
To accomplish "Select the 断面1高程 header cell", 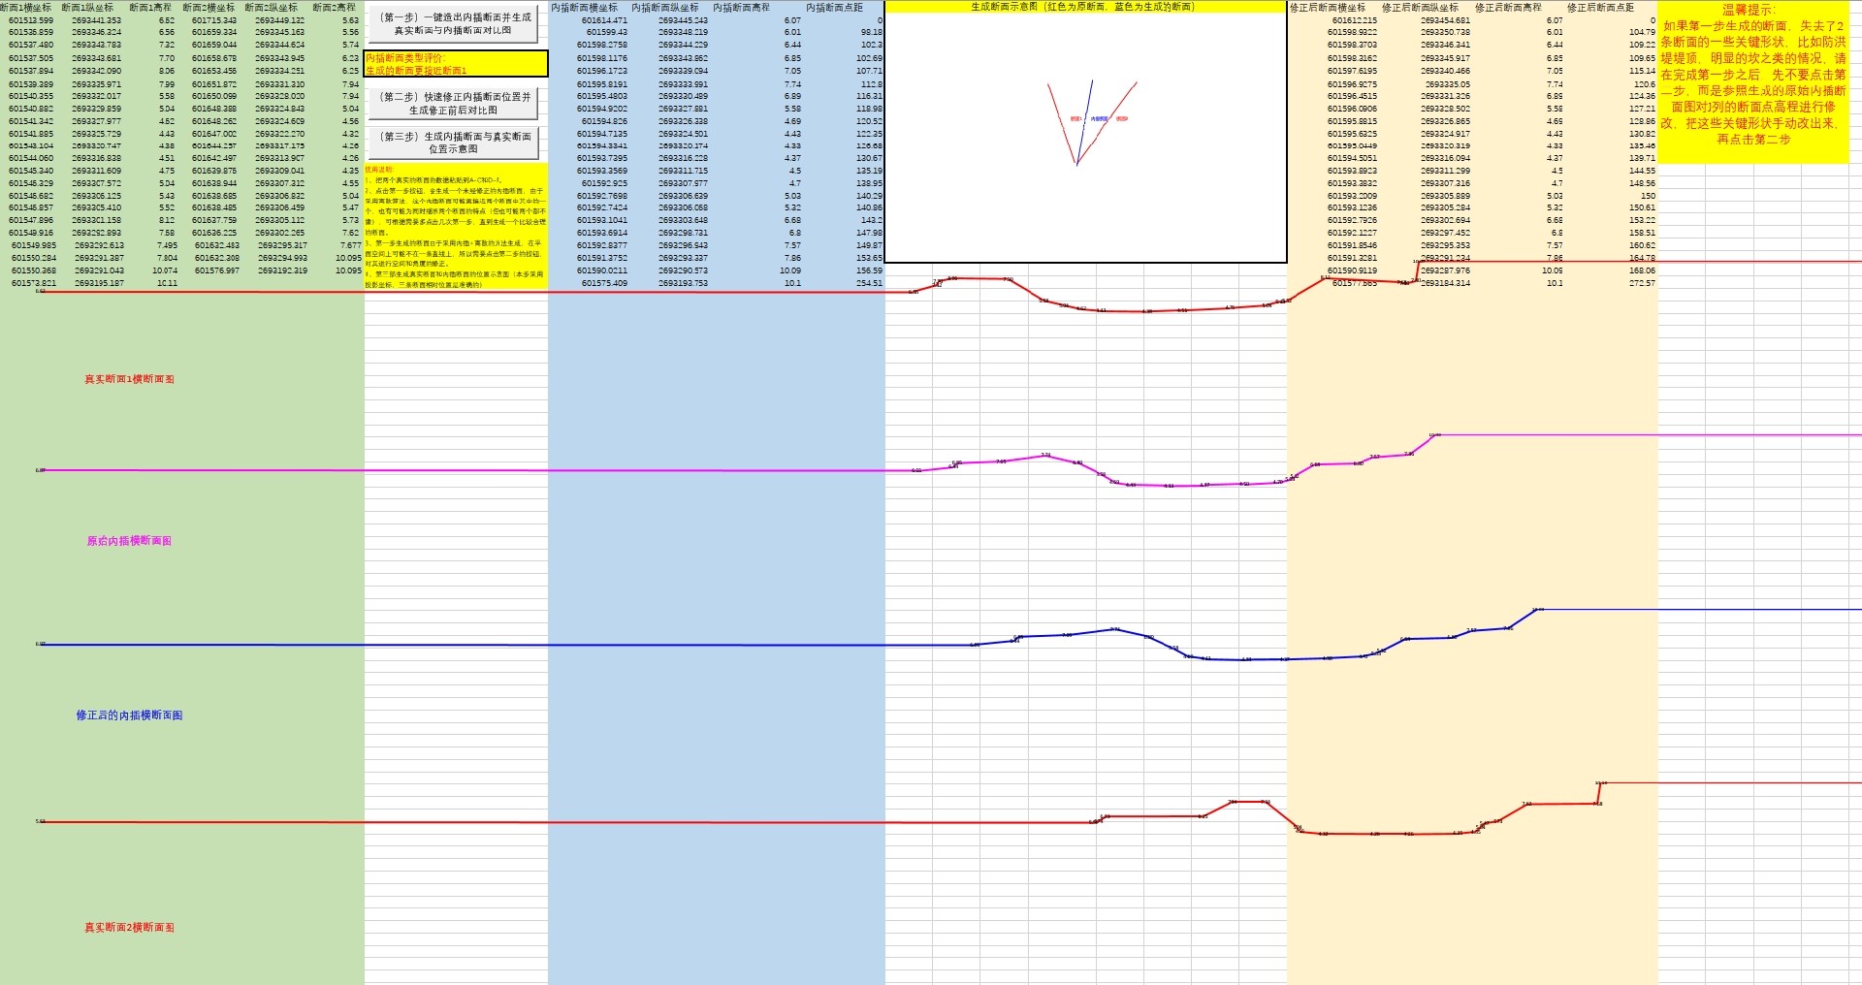I will tap(150, 7).
